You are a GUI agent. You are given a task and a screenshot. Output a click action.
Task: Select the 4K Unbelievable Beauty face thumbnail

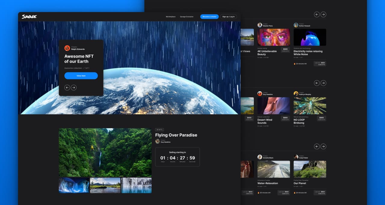pos(273,37)
